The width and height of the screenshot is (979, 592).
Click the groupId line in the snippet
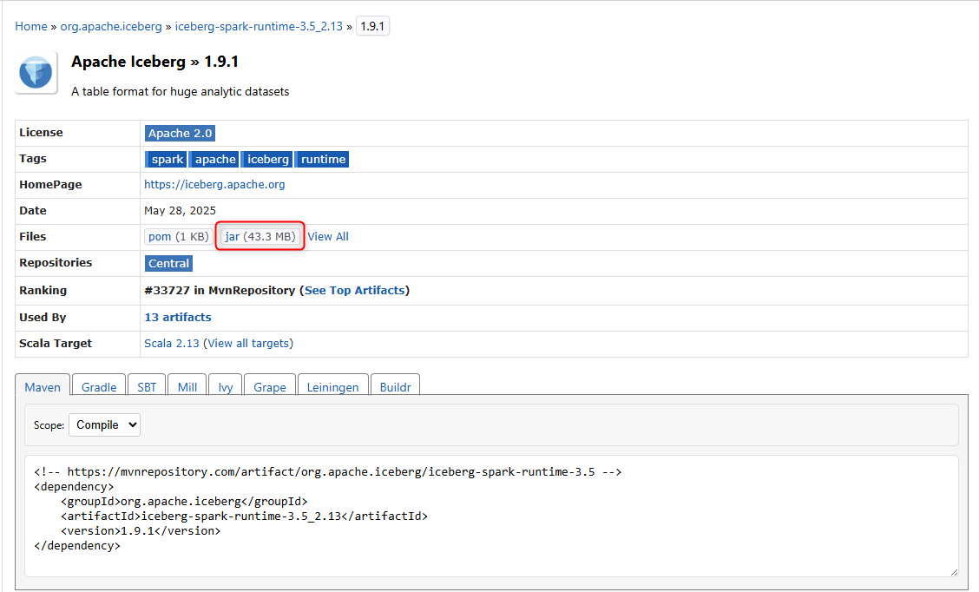point(184,502)
